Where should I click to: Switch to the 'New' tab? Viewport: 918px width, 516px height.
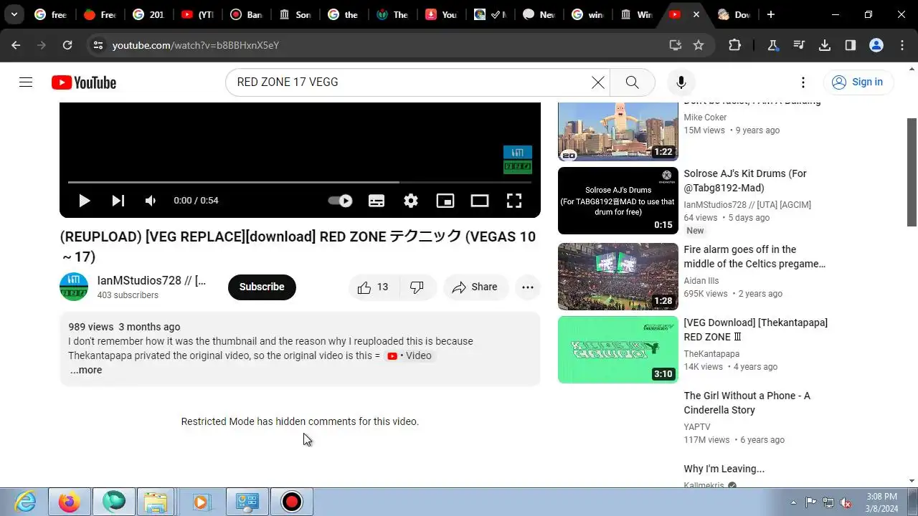(x=539, y=14)
